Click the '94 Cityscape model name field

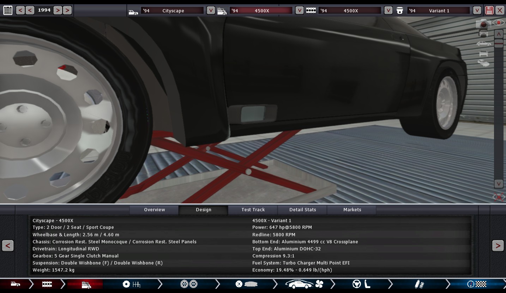click(x=173, y=11)
